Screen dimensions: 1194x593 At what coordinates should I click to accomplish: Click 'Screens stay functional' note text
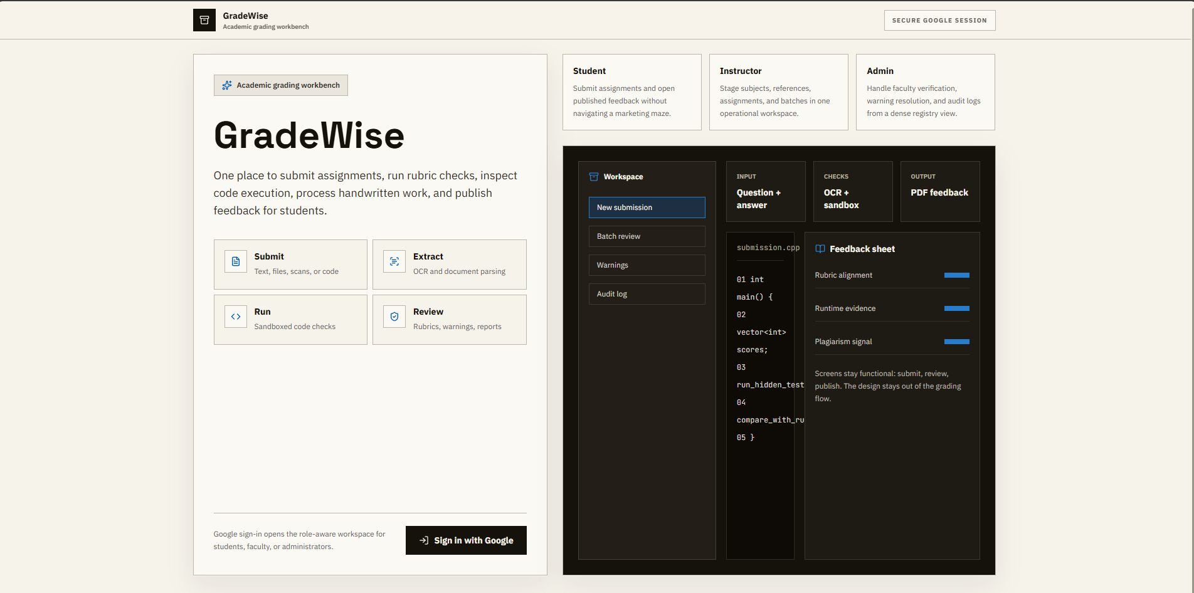tap(888, 386)
